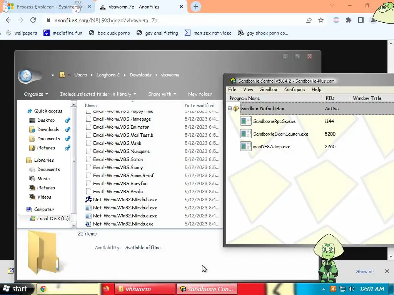394x295 pixels.
Task: Click Show all downloads link
Action: tap(365, 272)
